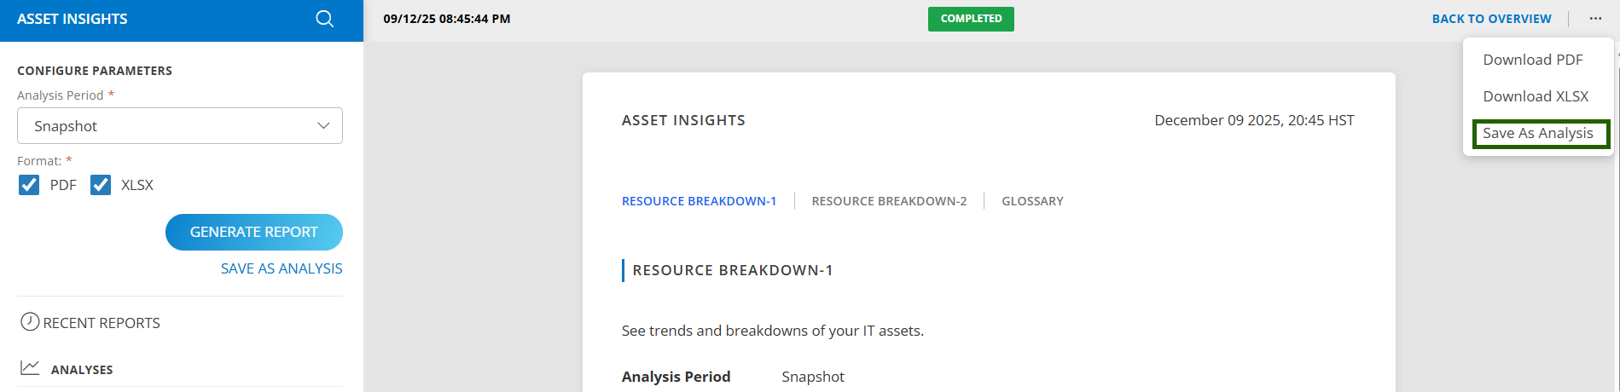Expand the Analyses section
This screenshot has width=1620, height=392.
pos(82,370)
